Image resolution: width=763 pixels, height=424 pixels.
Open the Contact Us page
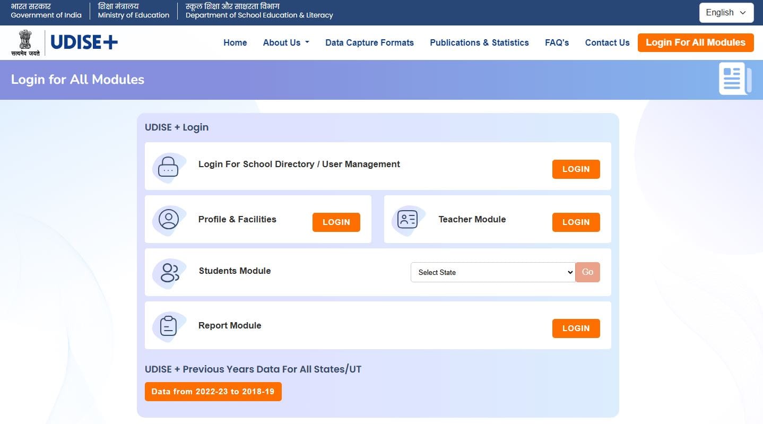(x=607, y=42)
